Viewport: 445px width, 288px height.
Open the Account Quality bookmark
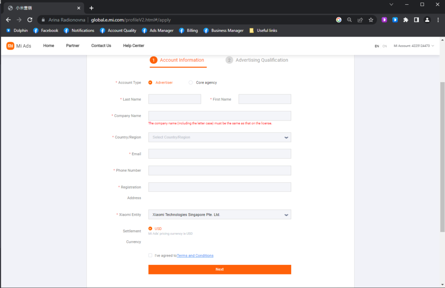point(118,30)
